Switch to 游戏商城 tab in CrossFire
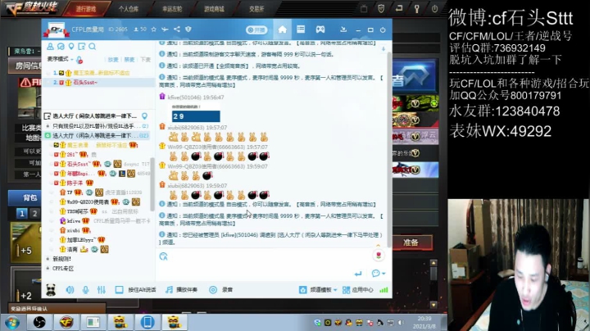This screenshot has height=331, width=590. click(214, 9)
